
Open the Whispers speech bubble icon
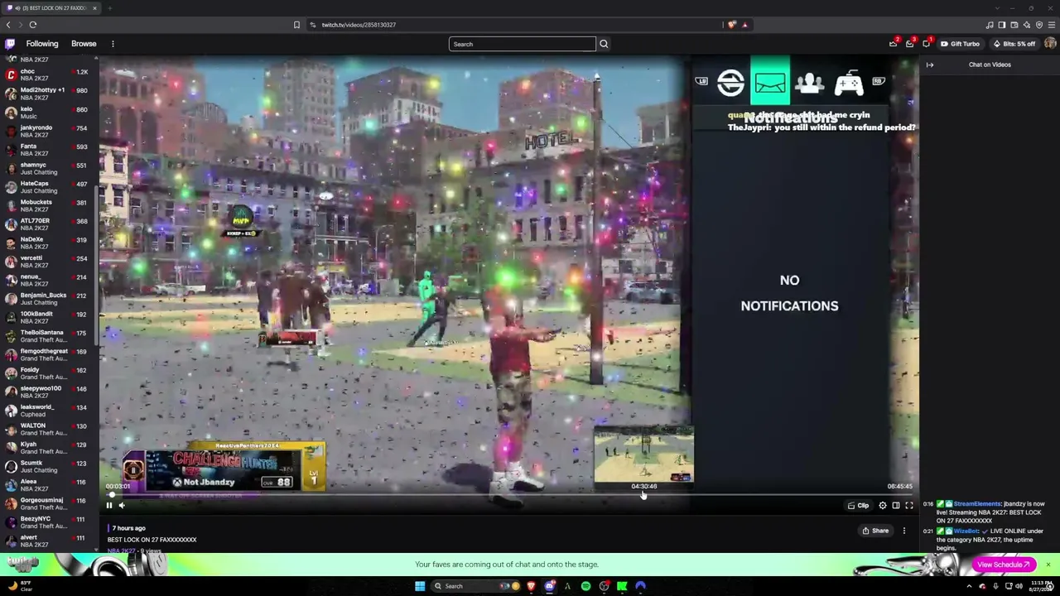click(926, 44)
